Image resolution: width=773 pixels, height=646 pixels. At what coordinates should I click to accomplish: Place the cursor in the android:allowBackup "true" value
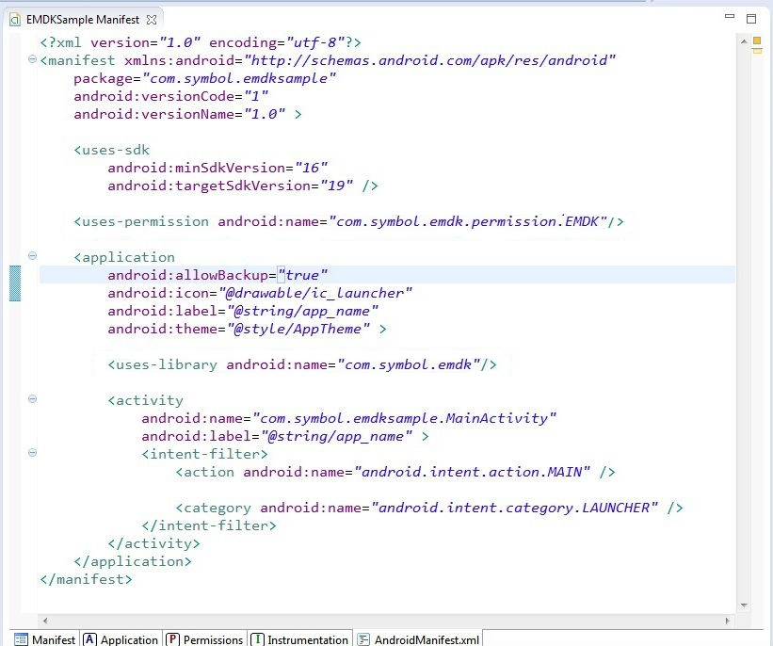[x=303, y=275]
